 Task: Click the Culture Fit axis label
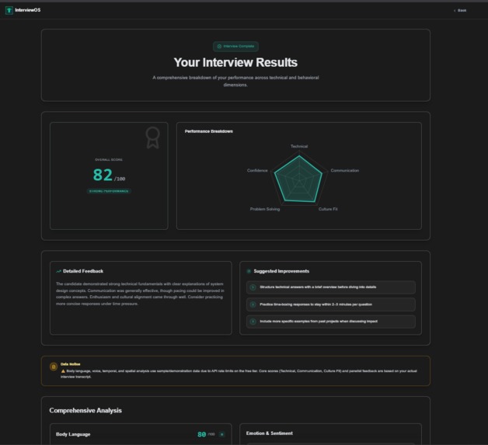328,209
